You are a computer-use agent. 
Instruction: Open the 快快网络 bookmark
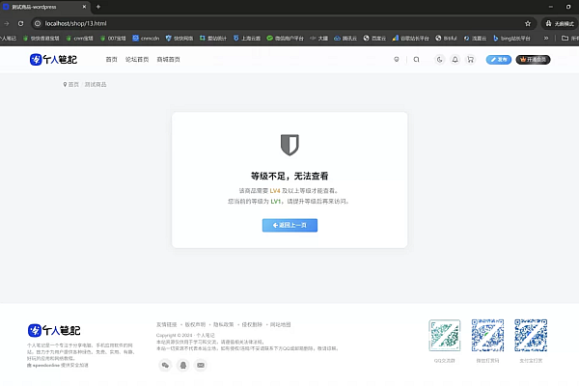(x=179, y=38)
